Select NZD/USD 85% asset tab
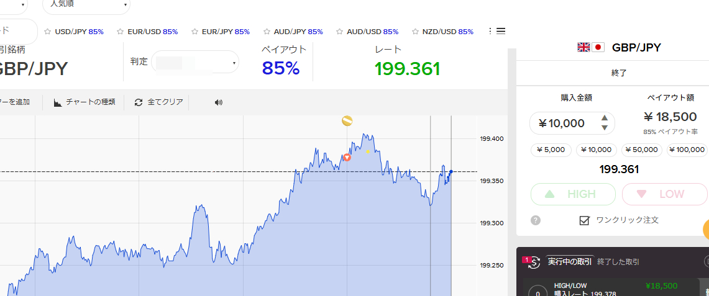The width and height of the screenshot is (709, 296). [x=447, y=32]
